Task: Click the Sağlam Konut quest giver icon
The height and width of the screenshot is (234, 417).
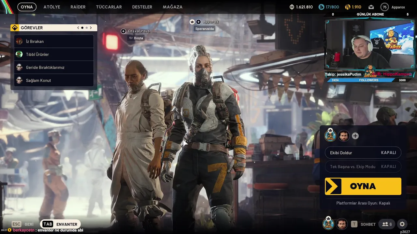Action: coord(19,80)
